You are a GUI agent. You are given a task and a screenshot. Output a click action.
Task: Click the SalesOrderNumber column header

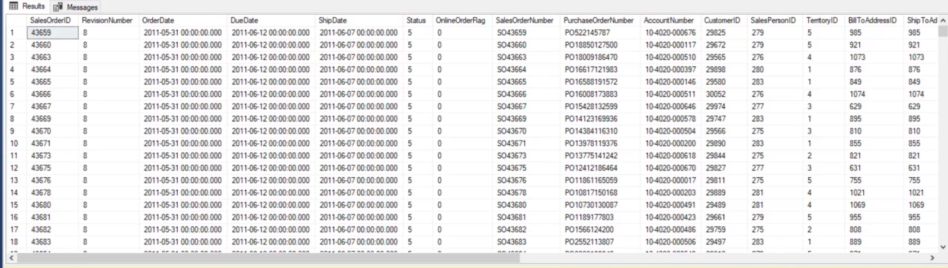pos(526,20)
